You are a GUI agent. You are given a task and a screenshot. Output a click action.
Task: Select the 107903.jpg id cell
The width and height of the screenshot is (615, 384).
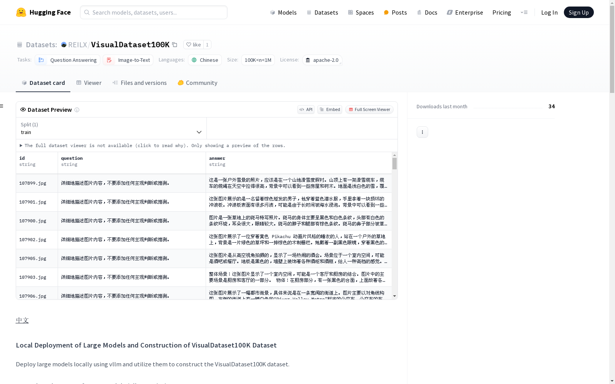(37, 277)
